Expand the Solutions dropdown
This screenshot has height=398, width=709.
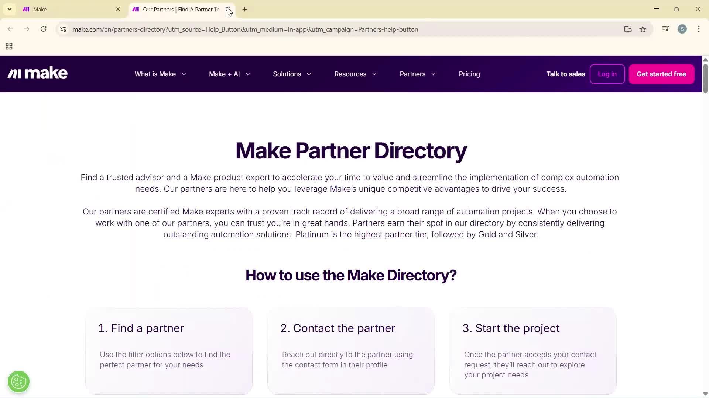(x=292, y=74)
